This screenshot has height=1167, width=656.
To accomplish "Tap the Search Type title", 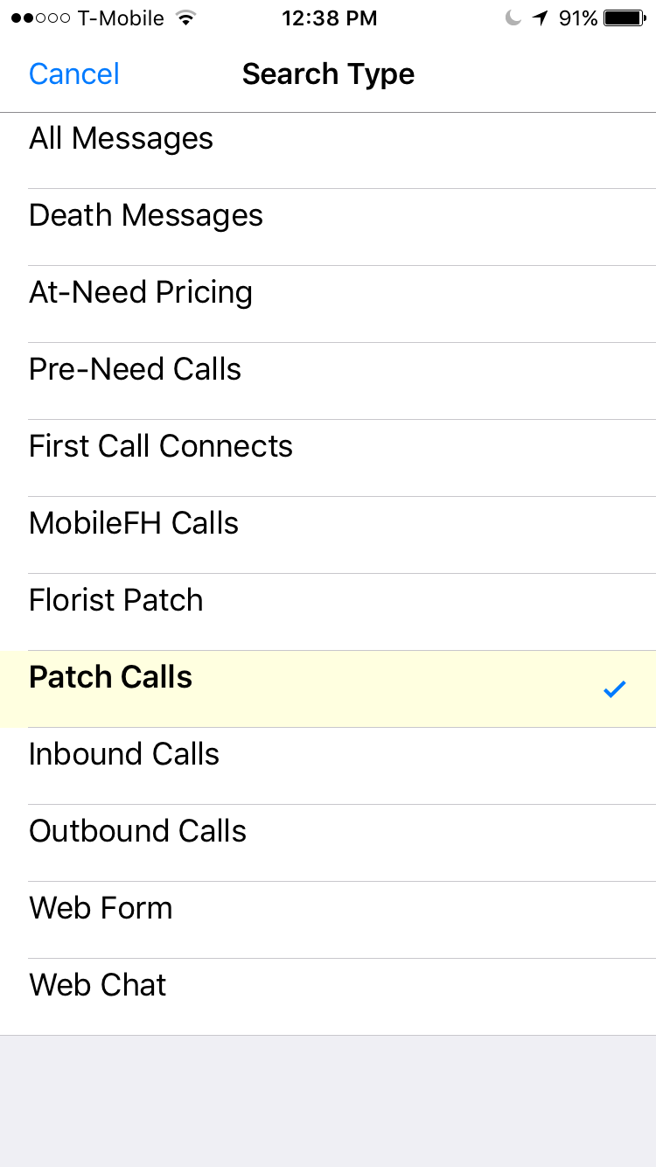I will point(328,74).
